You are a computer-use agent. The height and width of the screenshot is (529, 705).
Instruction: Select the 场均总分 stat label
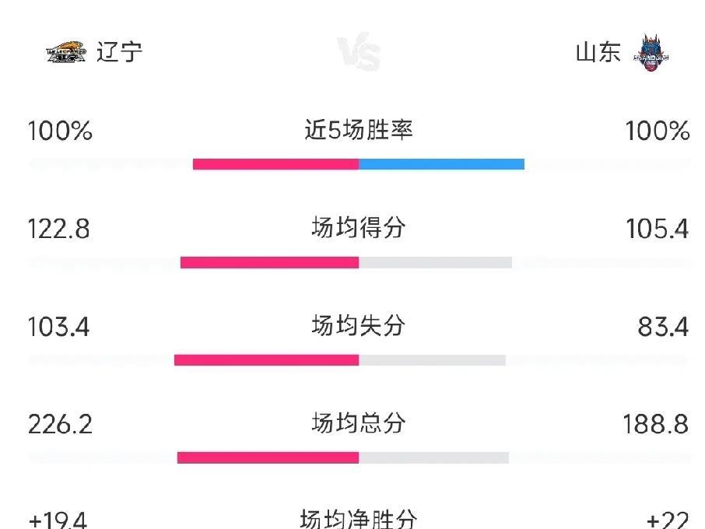359,423
